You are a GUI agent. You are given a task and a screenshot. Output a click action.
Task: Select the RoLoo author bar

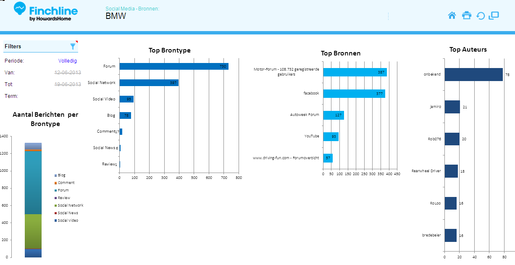(x=451, y=203)
